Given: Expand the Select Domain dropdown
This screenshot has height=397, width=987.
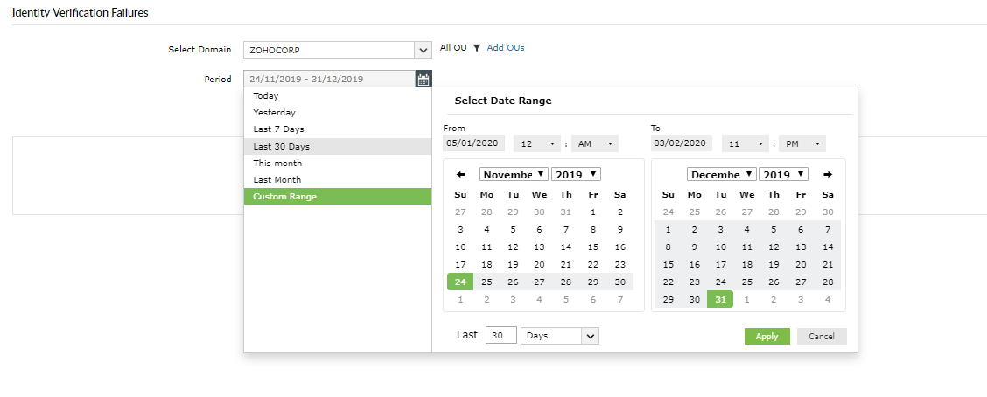Looking at the screenshot, I should tap(423, 50).
